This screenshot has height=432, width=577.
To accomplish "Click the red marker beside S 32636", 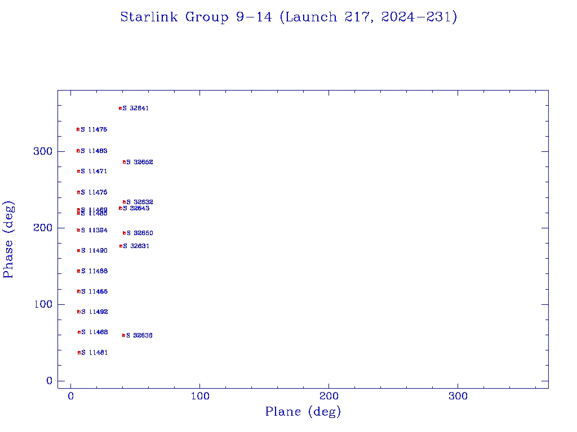I will tap(123, 335).
